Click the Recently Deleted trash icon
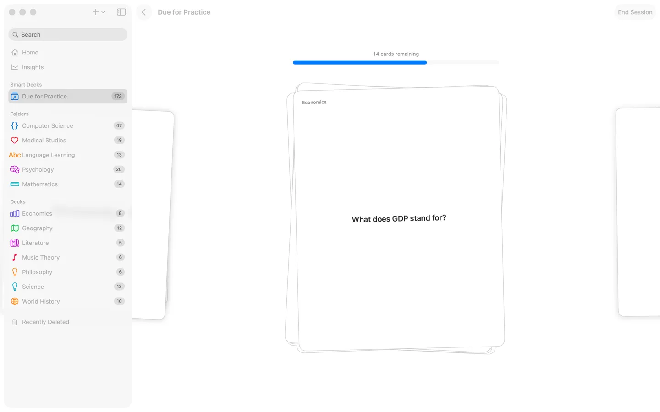660x412 pixels. (15, 322)
